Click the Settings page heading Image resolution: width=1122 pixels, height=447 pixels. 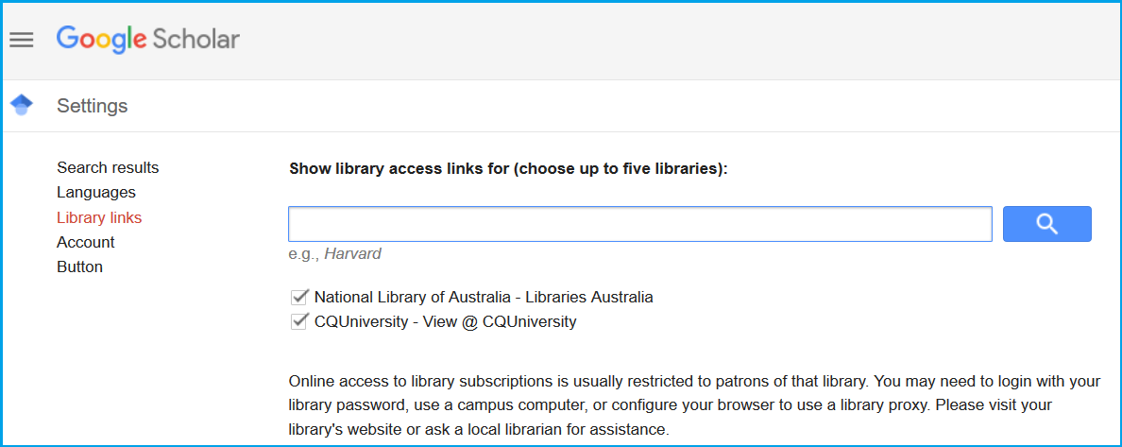tap(93, 106)
